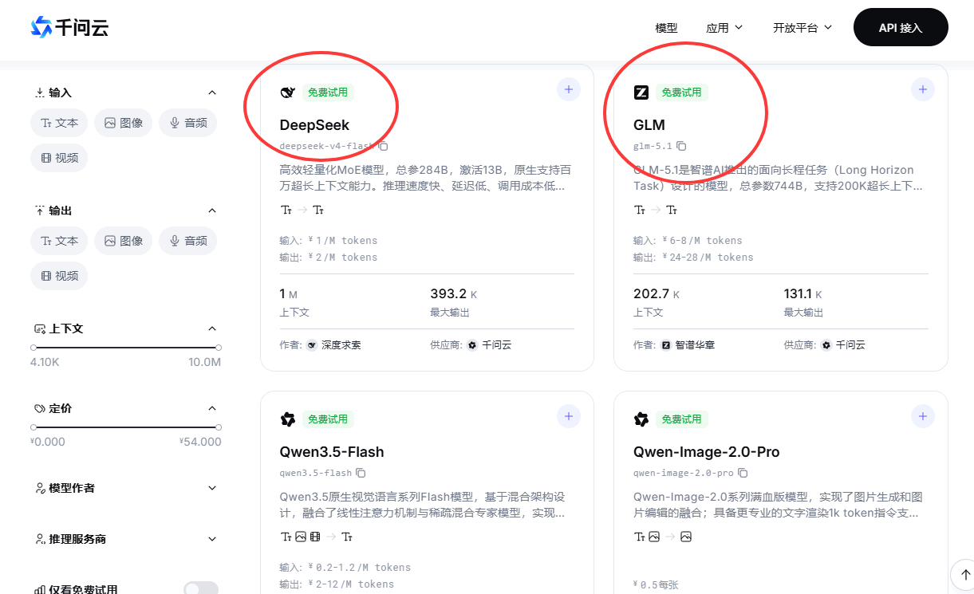Toggle the 文本 filter under 输入

tap(59, 123)
